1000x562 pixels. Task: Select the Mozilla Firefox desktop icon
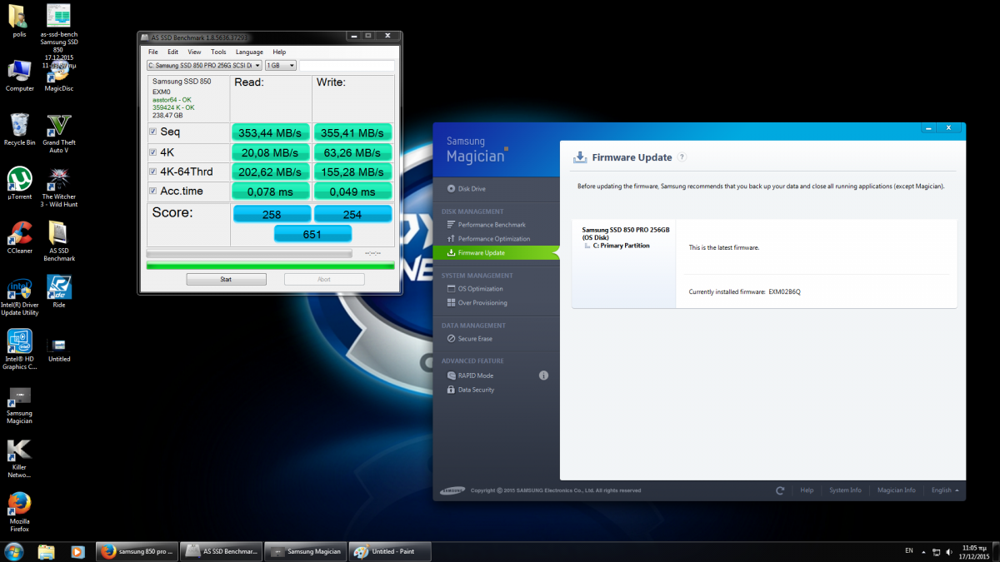tap(19, 513)
